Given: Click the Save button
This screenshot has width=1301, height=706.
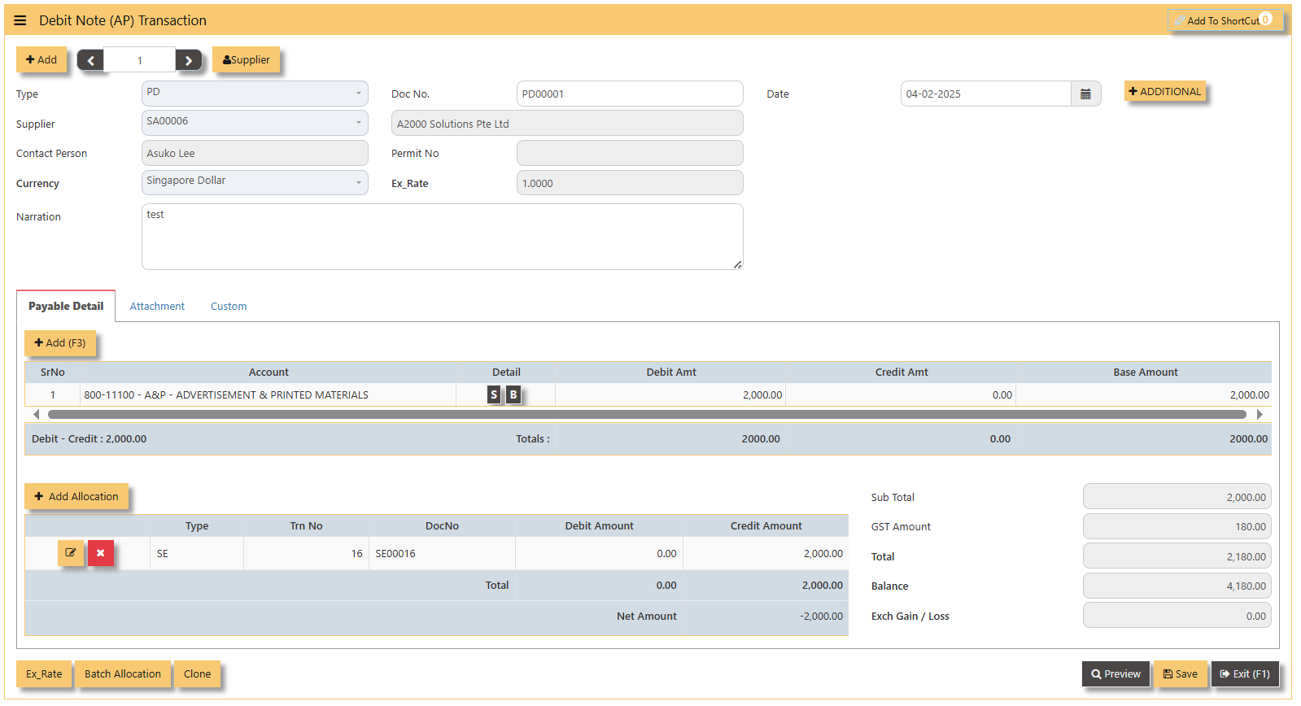Looking at the screenshot, I should pos(1180,673).
